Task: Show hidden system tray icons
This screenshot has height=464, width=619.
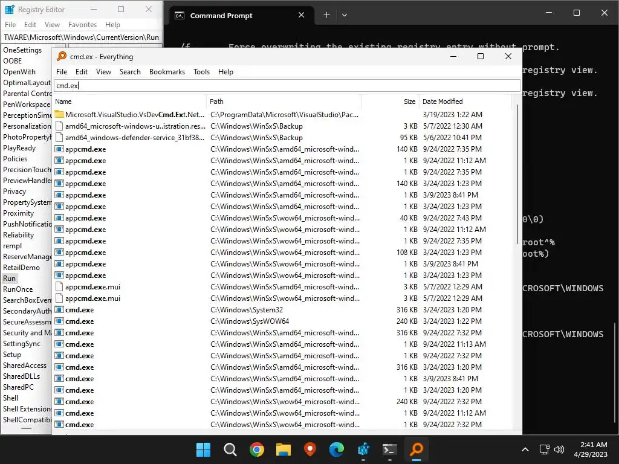Action: click(x=525, y=449)
